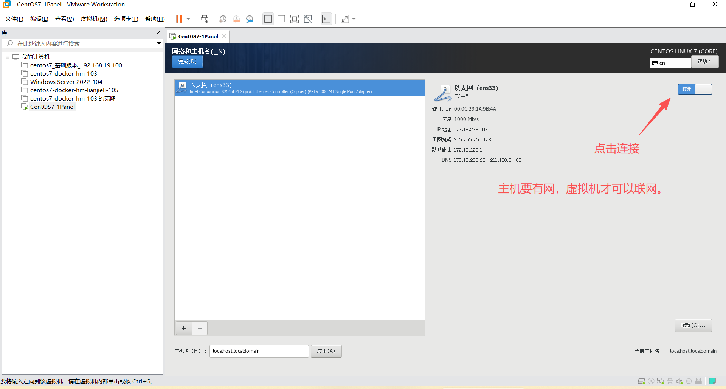Click the teal message log icon
This screenshot has width=726, height=389.
click(712, 381)
